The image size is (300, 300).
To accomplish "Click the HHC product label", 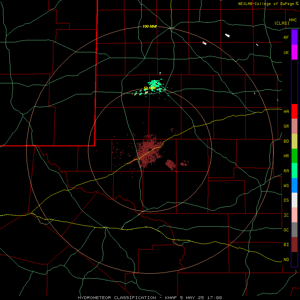I will [x=293, y=20].
